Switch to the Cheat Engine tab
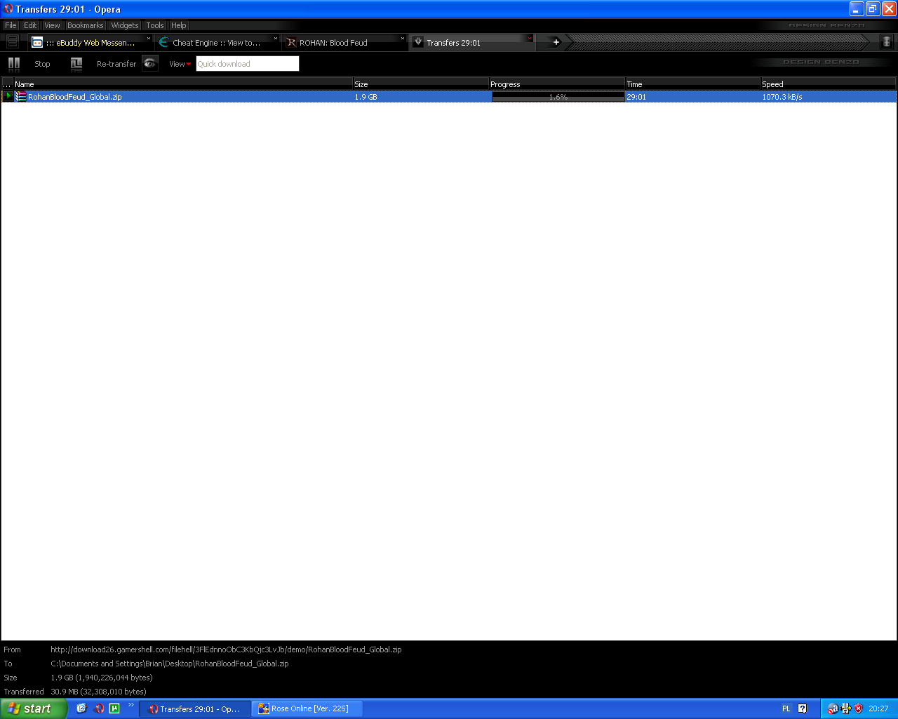This screenshot has width=898, height=719. (217, 43)
